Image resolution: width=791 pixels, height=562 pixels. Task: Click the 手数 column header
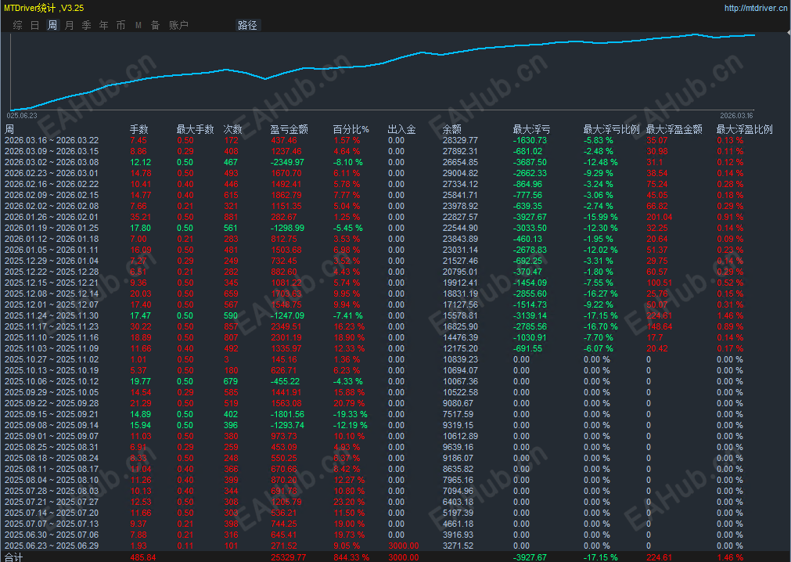138,129
